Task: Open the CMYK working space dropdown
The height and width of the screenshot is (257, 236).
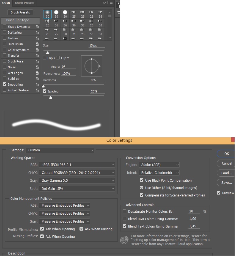Action: [x=77, y=173]
